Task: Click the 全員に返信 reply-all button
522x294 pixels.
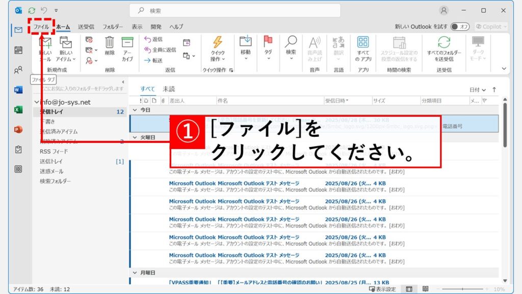Action: tap(160, 50)
